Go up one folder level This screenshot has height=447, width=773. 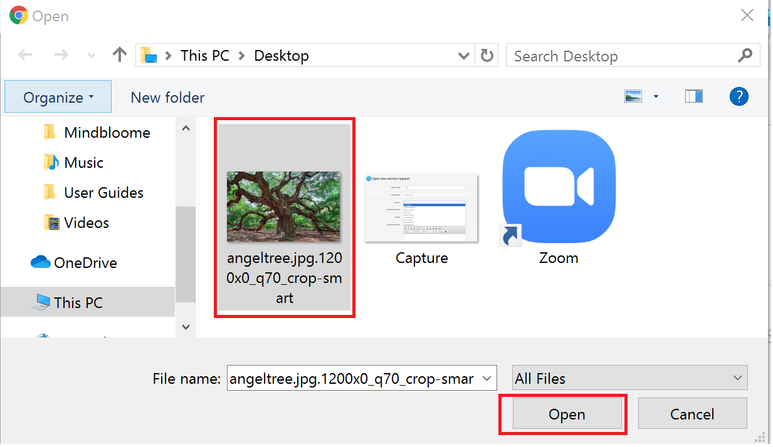click(x=119, y=55)
